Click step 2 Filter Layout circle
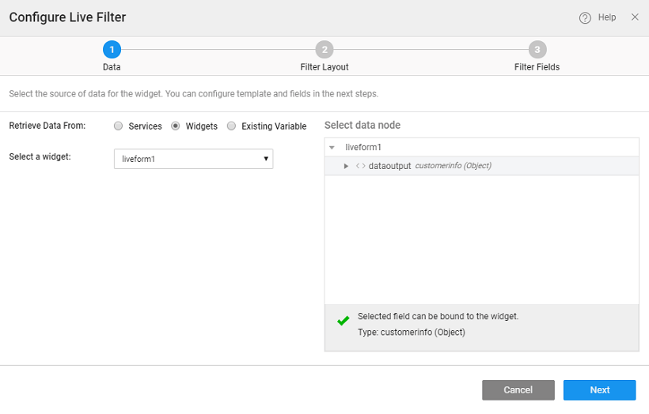Screen dimensions: 649x414 pyautogui.click(x=324, y=50)
